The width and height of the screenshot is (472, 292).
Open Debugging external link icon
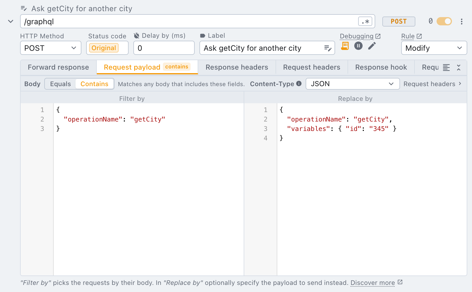[x=378, y=36]
